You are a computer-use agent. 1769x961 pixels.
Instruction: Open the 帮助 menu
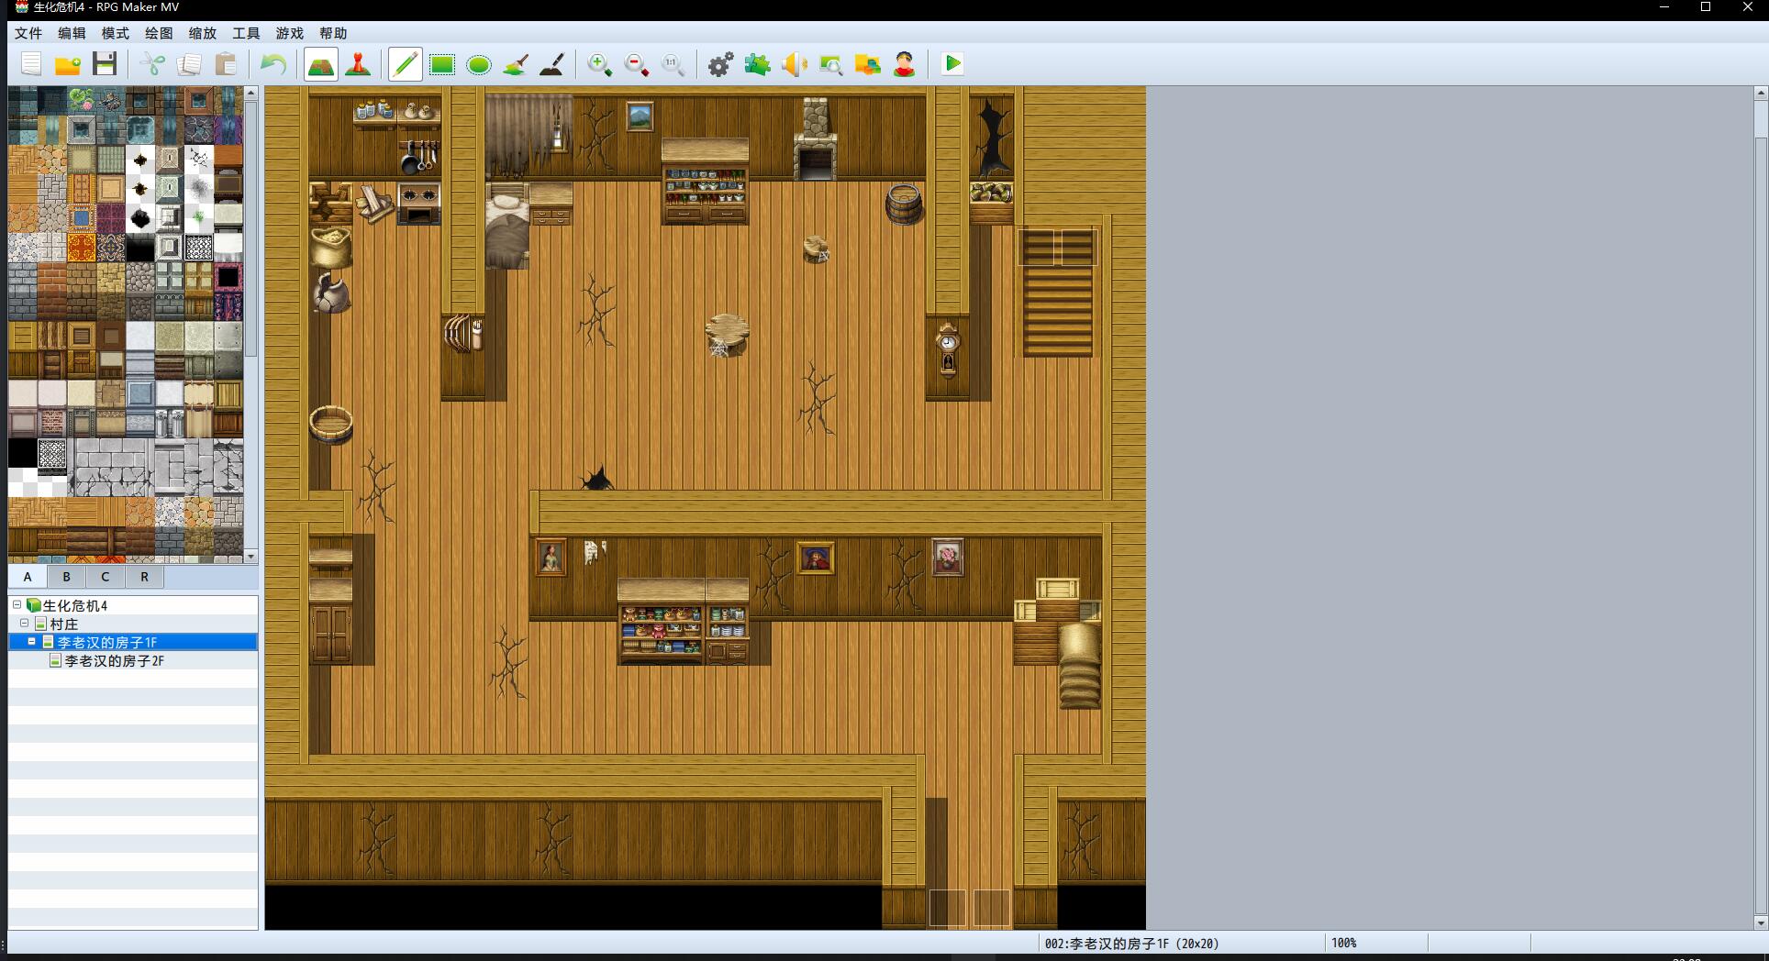[333, 33]
